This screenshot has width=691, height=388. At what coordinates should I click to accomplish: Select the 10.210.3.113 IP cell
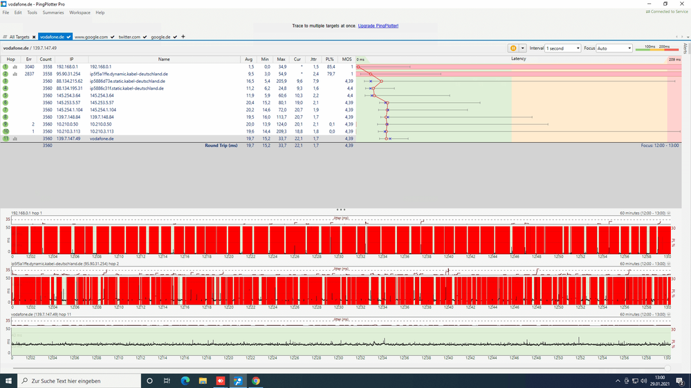(x=68, y=132)
